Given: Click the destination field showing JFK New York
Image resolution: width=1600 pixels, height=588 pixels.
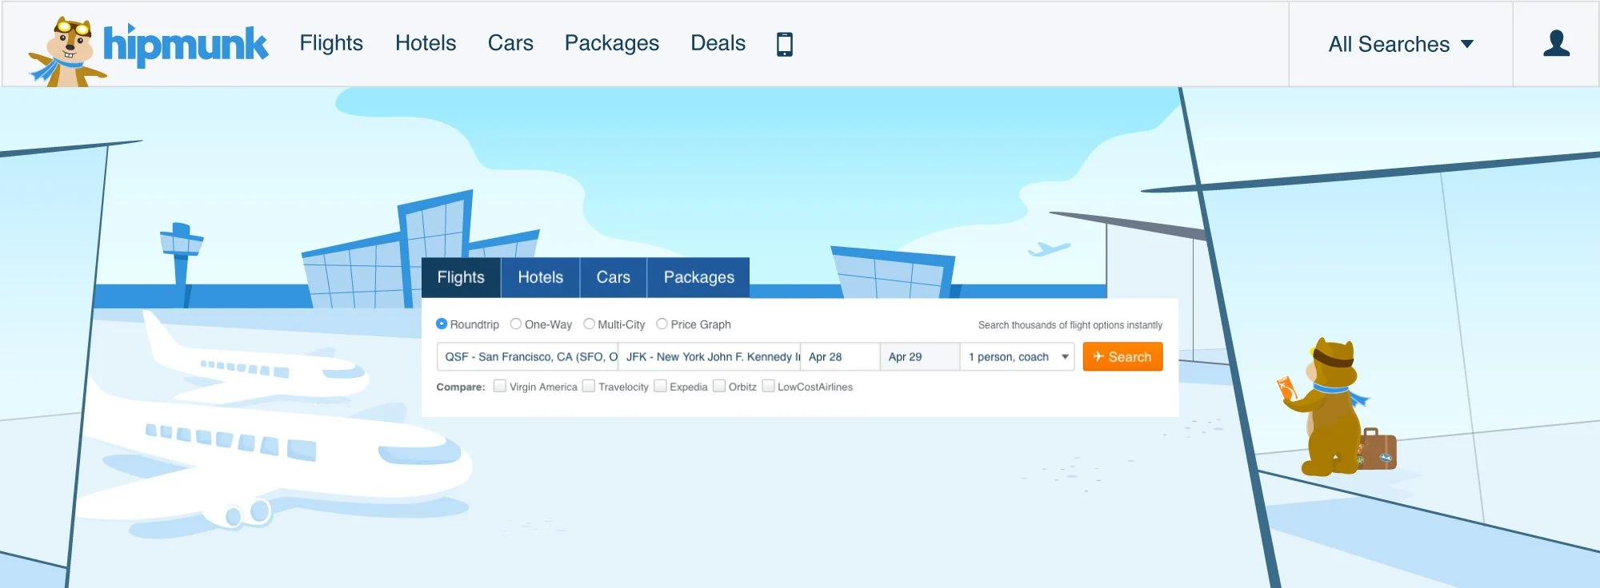Looking at the screenshot, I should [710, 356].
